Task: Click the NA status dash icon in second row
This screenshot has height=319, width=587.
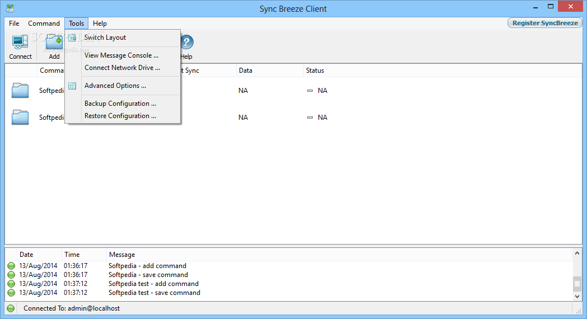Action: click(x=310, y=118)
